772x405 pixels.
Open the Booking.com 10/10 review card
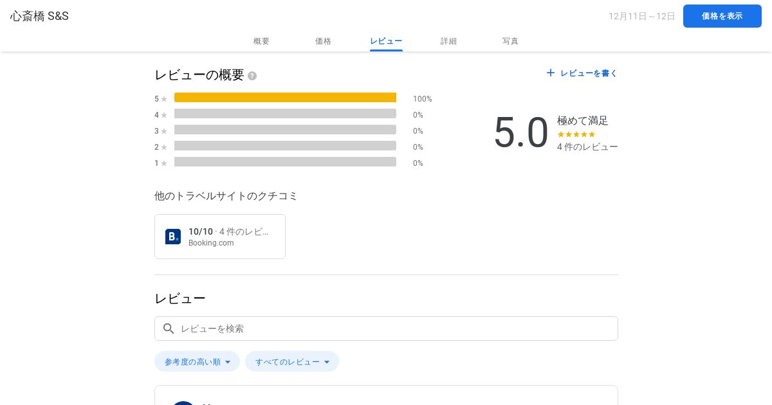coord(220,237)
